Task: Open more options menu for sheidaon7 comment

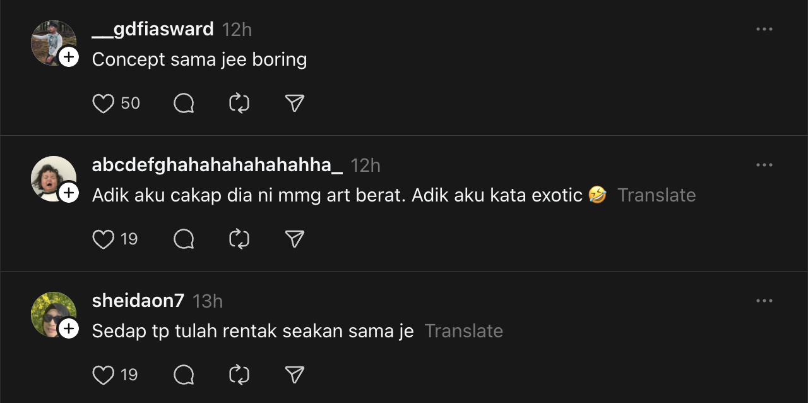Action: 764,301
